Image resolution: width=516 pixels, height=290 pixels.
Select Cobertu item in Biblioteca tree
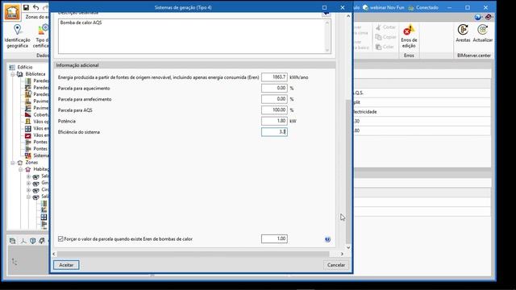tap(41, 114)
